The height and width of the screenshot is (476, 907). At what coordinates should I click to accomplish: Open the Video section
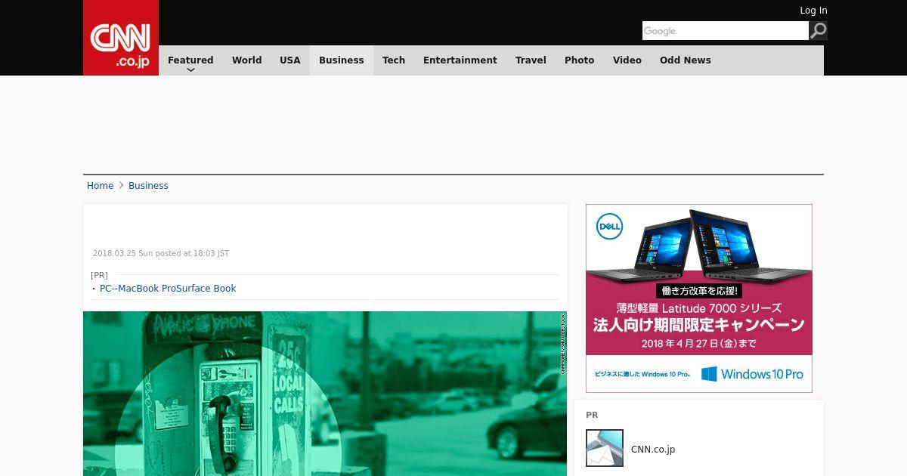tap(627, 60)
